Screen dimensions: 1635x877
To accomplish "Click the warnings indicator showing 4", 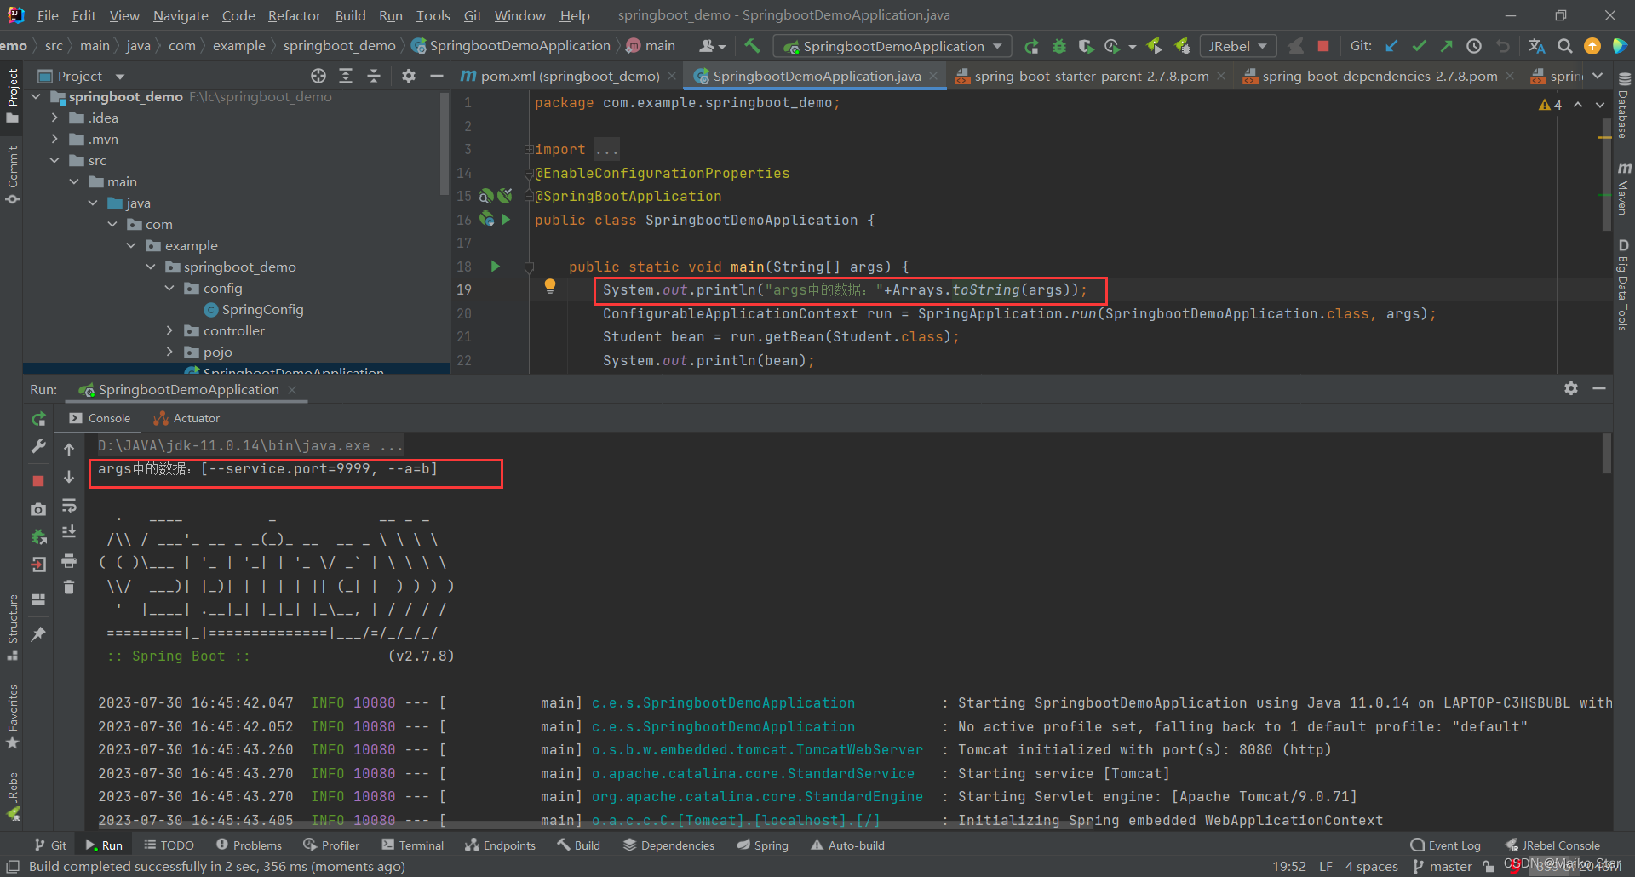I will 1550,105.
